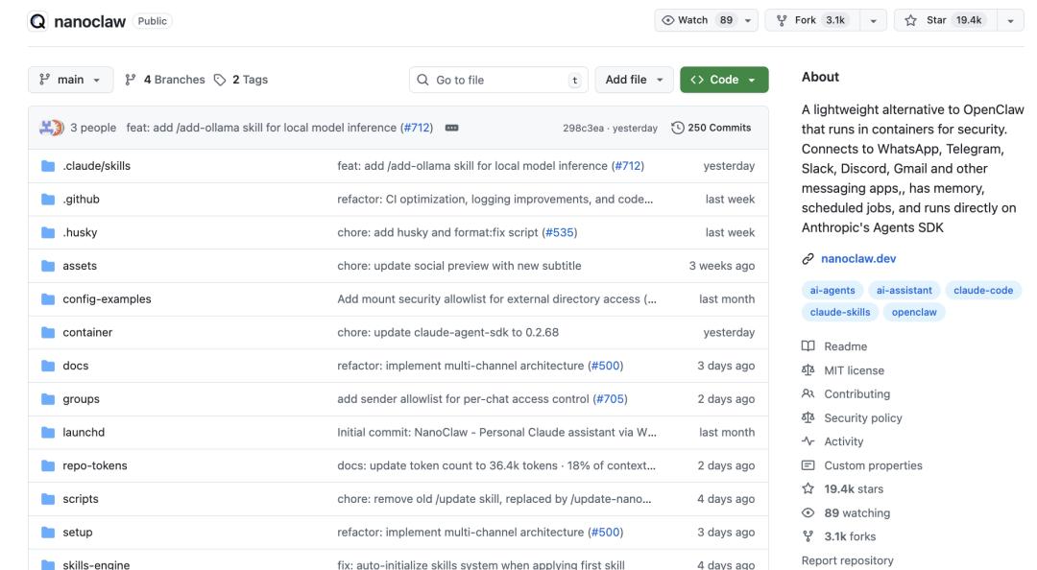Select the ai-agents topic tag
Image resolution: width=1037 pixels, height=570 pixels.
(832, 291)
